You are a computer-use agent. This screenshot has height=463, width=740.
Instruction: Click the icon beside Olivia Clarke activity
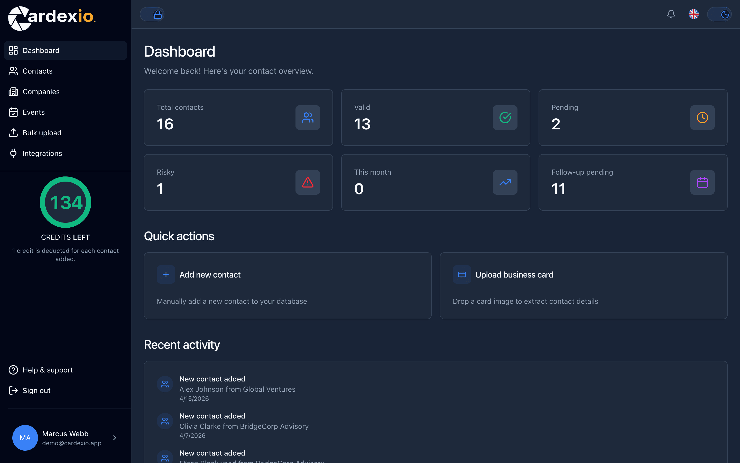[x=165, y=421]
